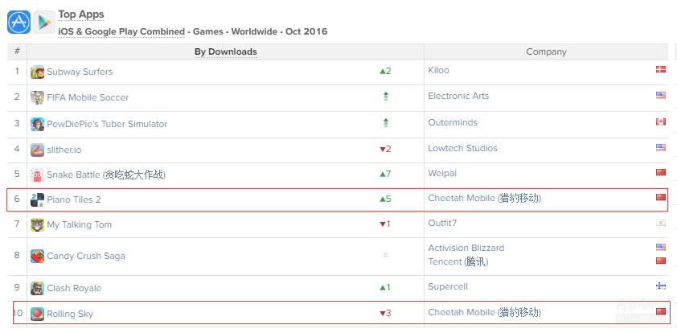677x329 pixels.
Task: Click the Subway Surfers app icon
Action: coord(37,72)
